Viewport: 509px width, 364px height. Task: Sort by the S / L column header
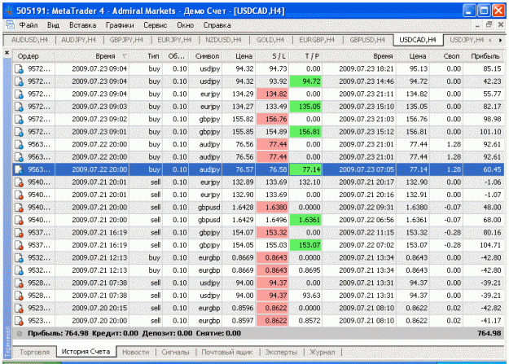272,56
